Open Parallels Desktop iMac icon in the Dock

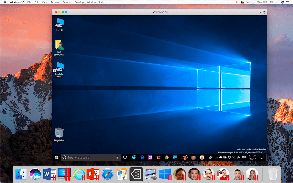tap(64, 175)
